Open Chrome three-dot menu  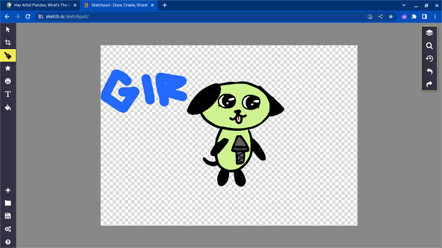(x=435, y=16)
